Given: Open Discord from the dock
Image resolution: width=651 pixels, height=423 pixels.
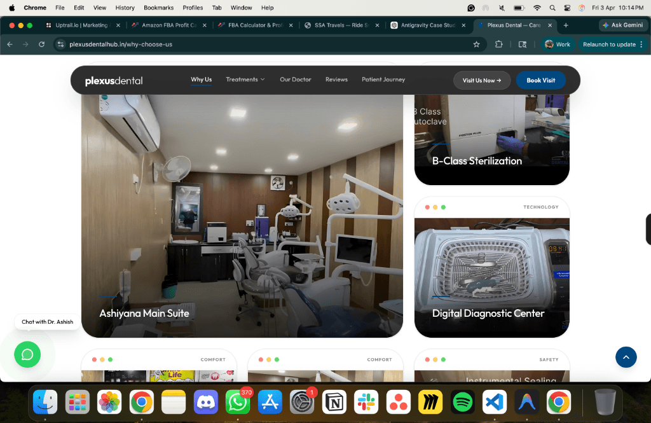Looking at the screenshot, I should pyautogui.click(x=205, y=402).
